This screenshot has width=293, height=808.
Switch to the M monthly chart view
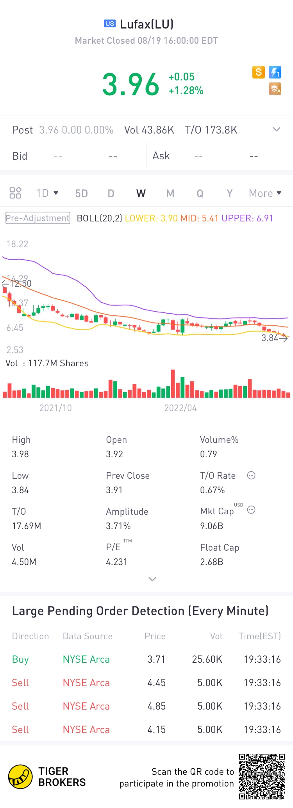pyautogui.click(x=170, y=193)
